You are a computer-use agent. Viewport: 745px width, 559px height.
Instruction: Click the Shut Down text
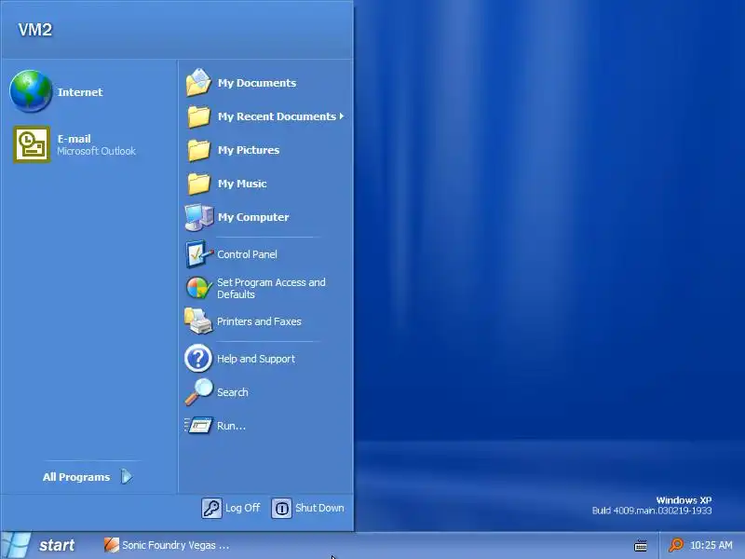point(319,508)
